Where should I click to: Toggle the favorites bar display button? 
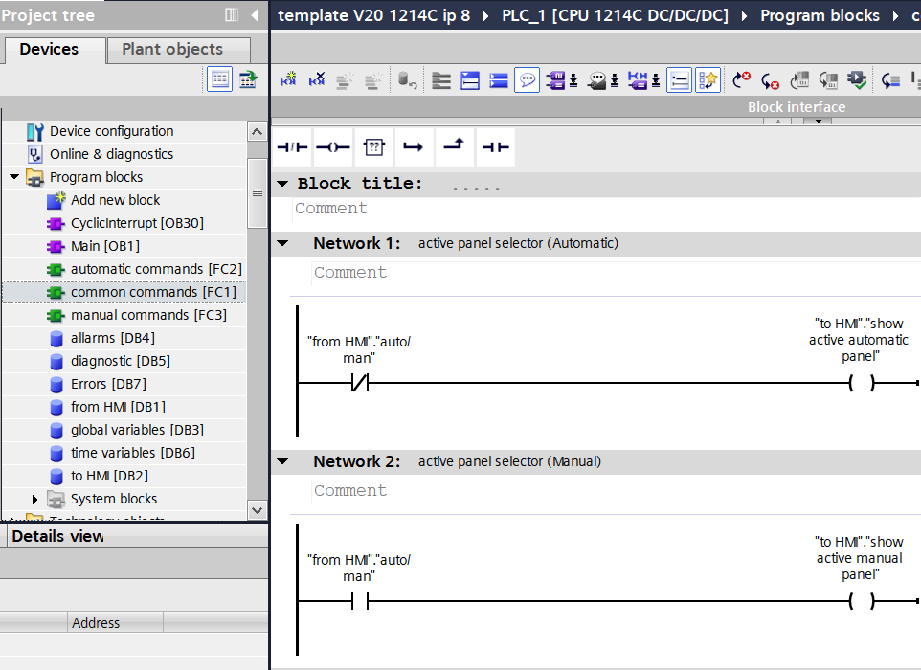click(x=708, y=80)
